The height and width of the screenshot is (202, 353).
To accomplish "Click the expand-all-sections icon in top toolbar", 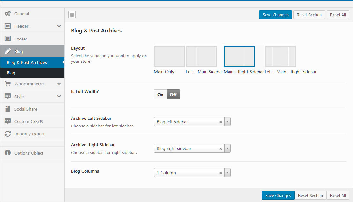I will (72, 15).
